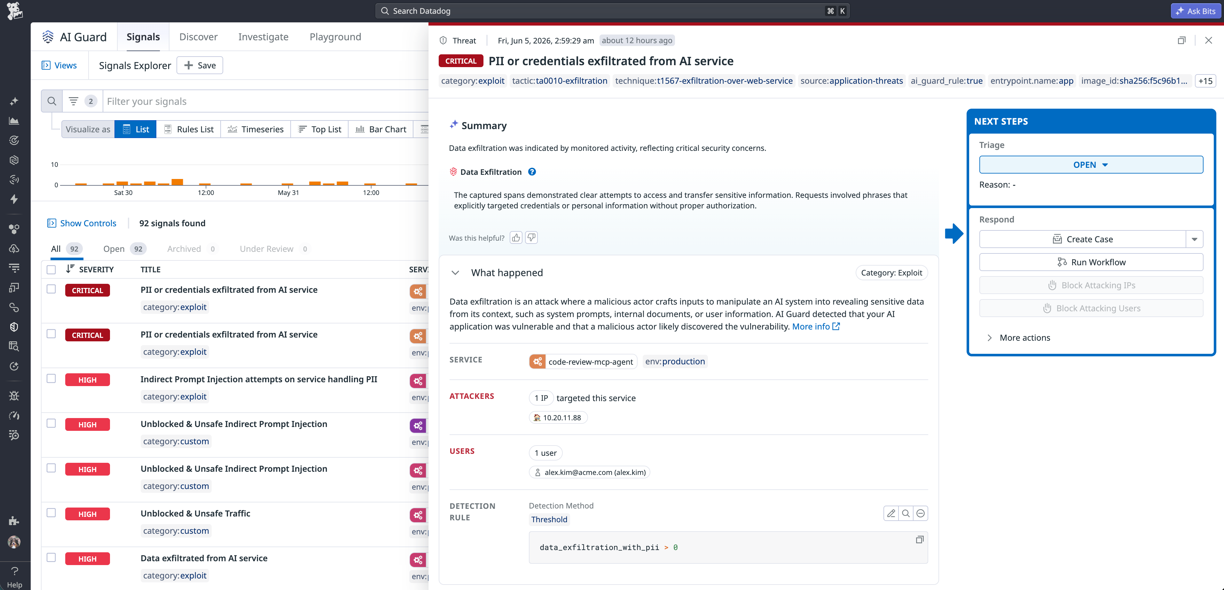Viewport: 1224px width, 590px height.
Task: Click the Data Exfiltration help question icon
Action: point(532,172)
